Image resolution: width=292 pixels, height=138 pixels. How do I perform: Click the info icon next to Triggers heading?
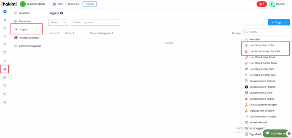click(x=62, y=13)
